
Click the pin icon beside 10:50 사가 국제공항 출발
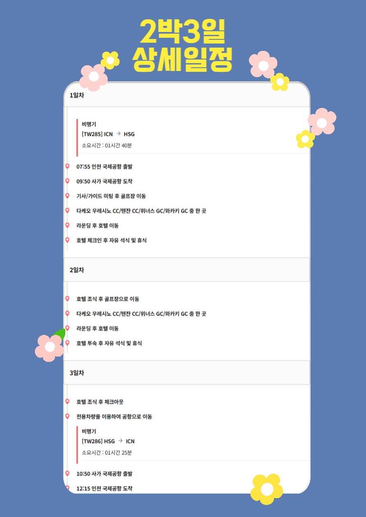tap(67, 474)
